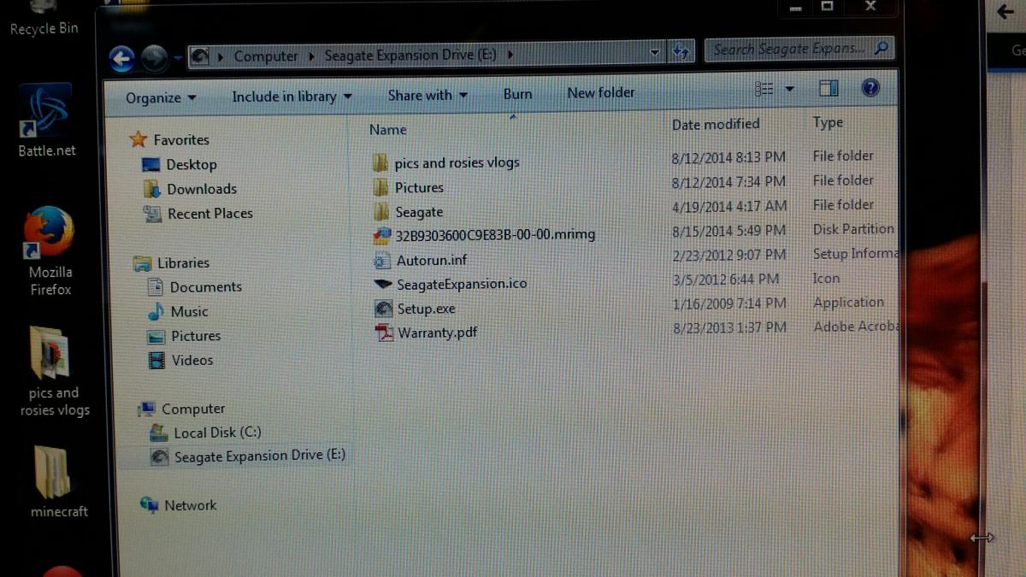This screenshot has height=577, width=1026.
Task: Select Network in the navigation pane
Action: click(x=191, y=506)
